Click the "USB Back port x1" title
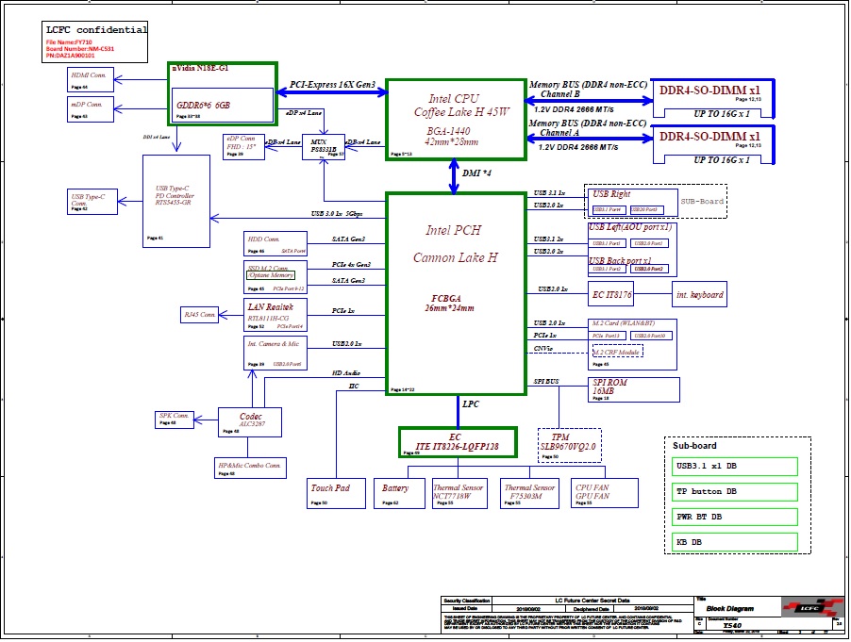This screenshot has width=851, height=642. (x=621, y=261)
